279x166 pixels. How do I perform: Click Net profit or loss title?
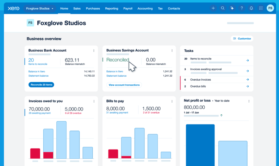coord(197,101)
